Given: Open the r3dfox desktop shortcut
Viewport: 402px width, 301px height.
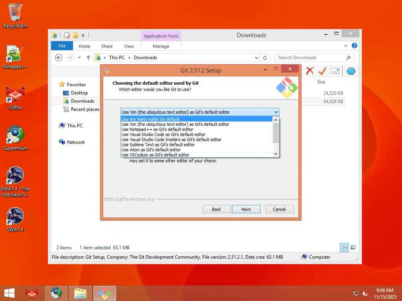Looking at the screenshot, I should tap(15, 98).
